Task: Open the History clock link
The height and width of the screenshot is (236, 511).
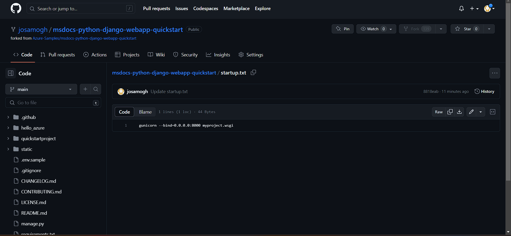Action: click(484, 91)
